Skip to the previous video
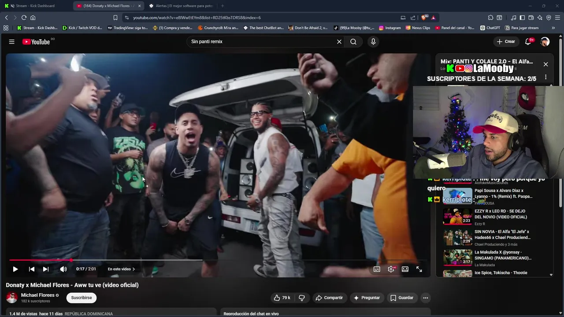564x317 pixels. pyautogui.click(x=32, y=269)
